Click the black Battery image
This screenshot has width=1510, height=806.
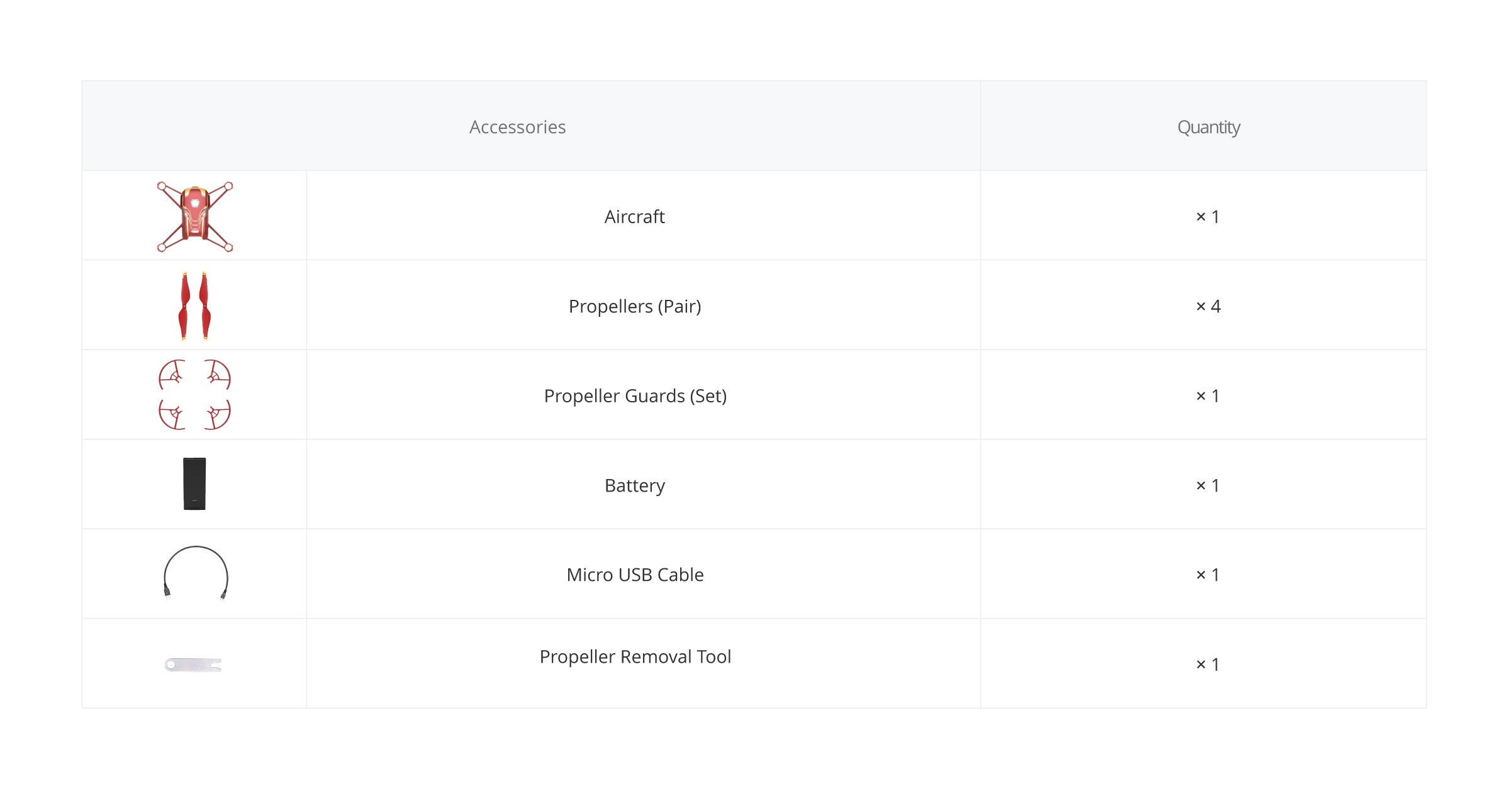coord(194,484)
